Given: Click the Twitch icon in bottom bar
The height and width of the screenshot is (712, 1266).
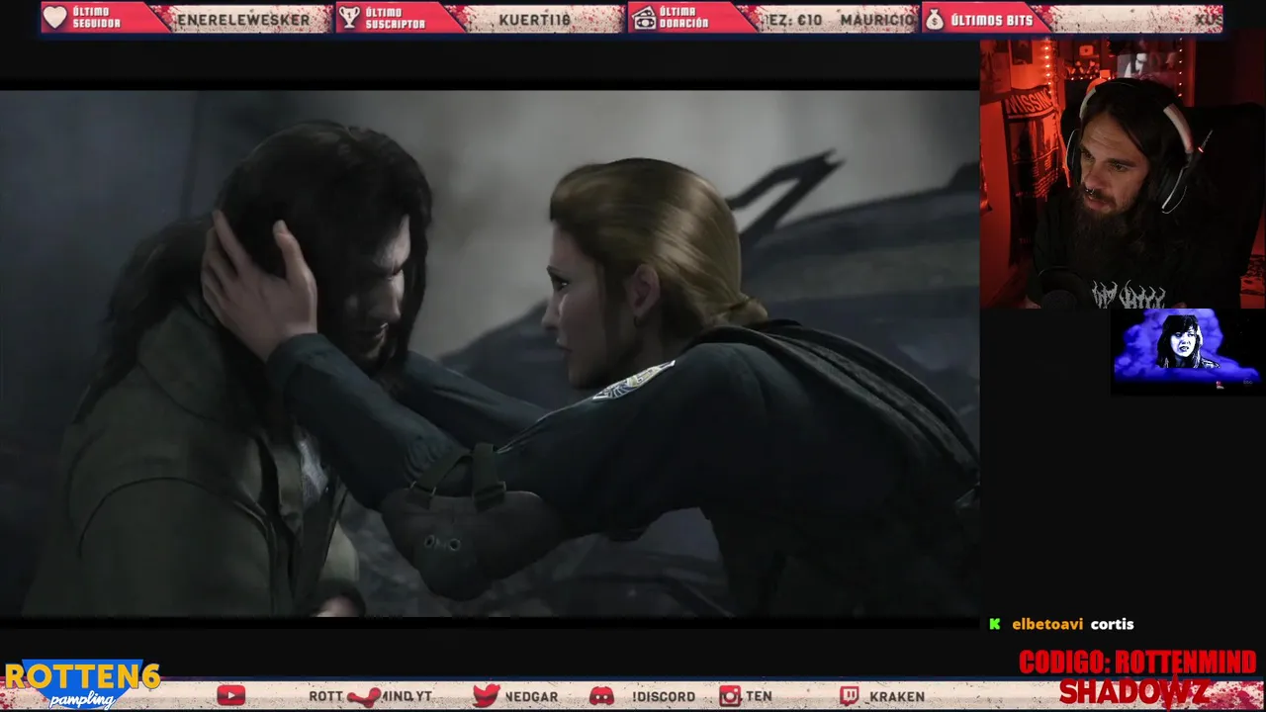Looking at the screenshot, I should (849, 696).
